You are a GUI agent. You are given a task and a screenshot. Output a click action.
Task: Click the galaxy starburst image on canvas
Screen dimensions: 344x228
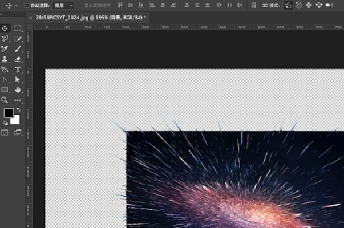[235, 180]
